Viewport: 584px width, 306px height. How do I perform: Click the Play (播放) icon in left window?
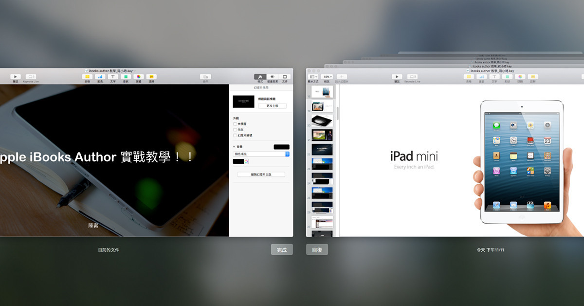click(16, 76)
